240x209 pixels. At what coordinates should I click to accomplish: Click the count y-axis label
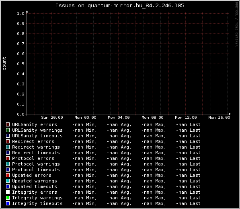[4, 64]
